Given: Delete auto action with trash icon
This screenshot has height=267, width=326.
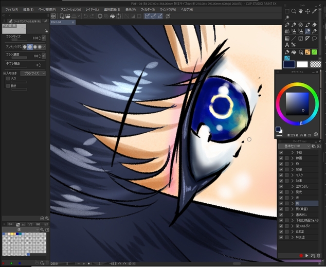Looking at the screenshot, I should [x=318, y=256].
